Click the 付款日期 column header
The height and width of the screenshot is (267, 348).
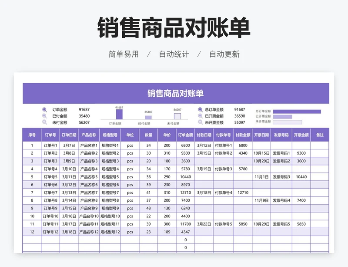[204, 135]
